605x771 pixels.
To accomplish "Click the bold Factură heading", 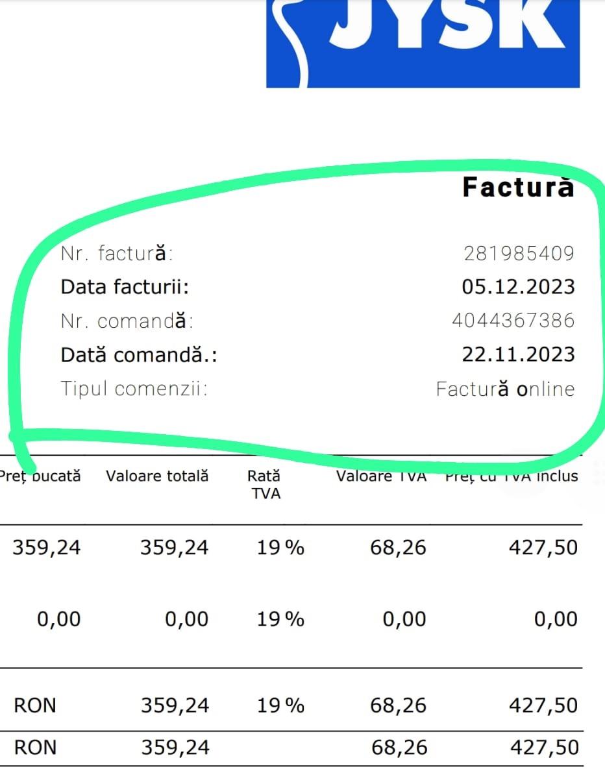I will pos(518,187).
